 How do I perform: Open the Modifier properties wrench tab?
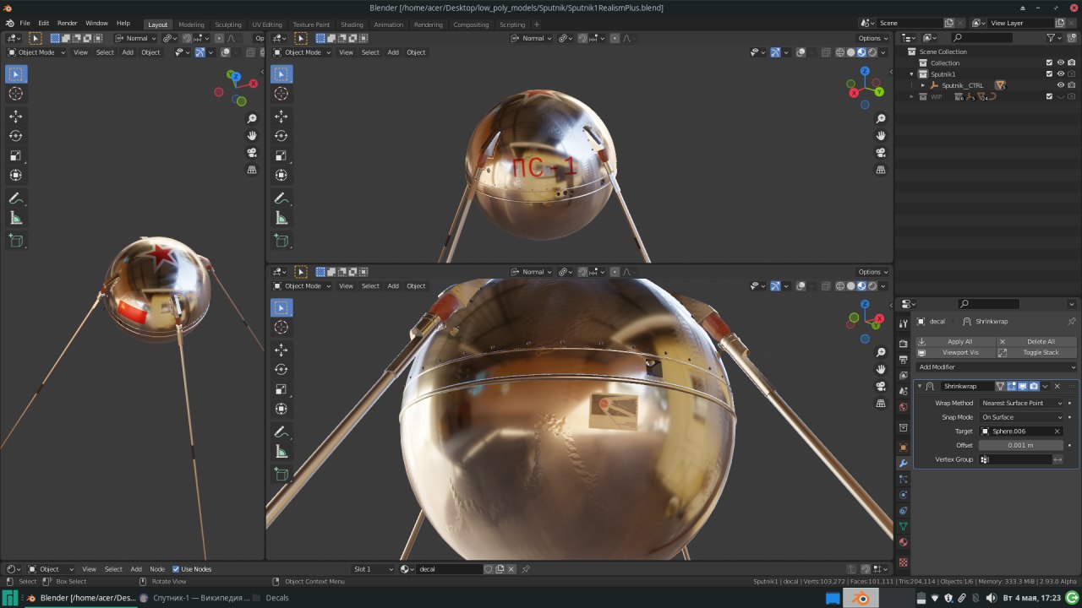(903, 464)
